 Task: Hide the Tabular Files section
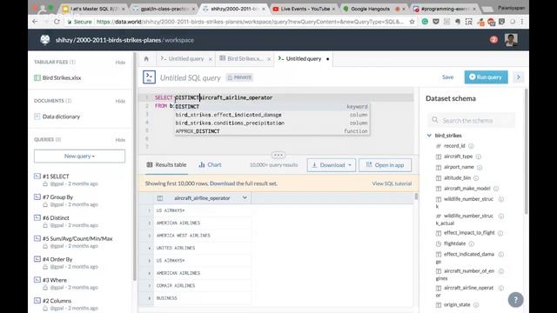coord(120,63)
